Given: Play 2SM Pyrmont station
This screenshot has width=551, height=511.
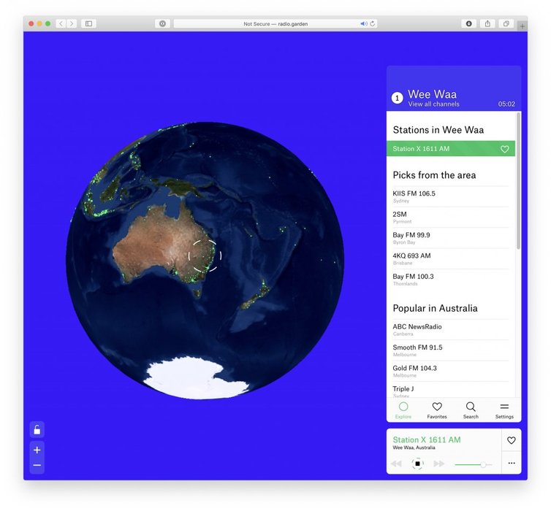Looking at the screenshot, I should pos(451,218).
